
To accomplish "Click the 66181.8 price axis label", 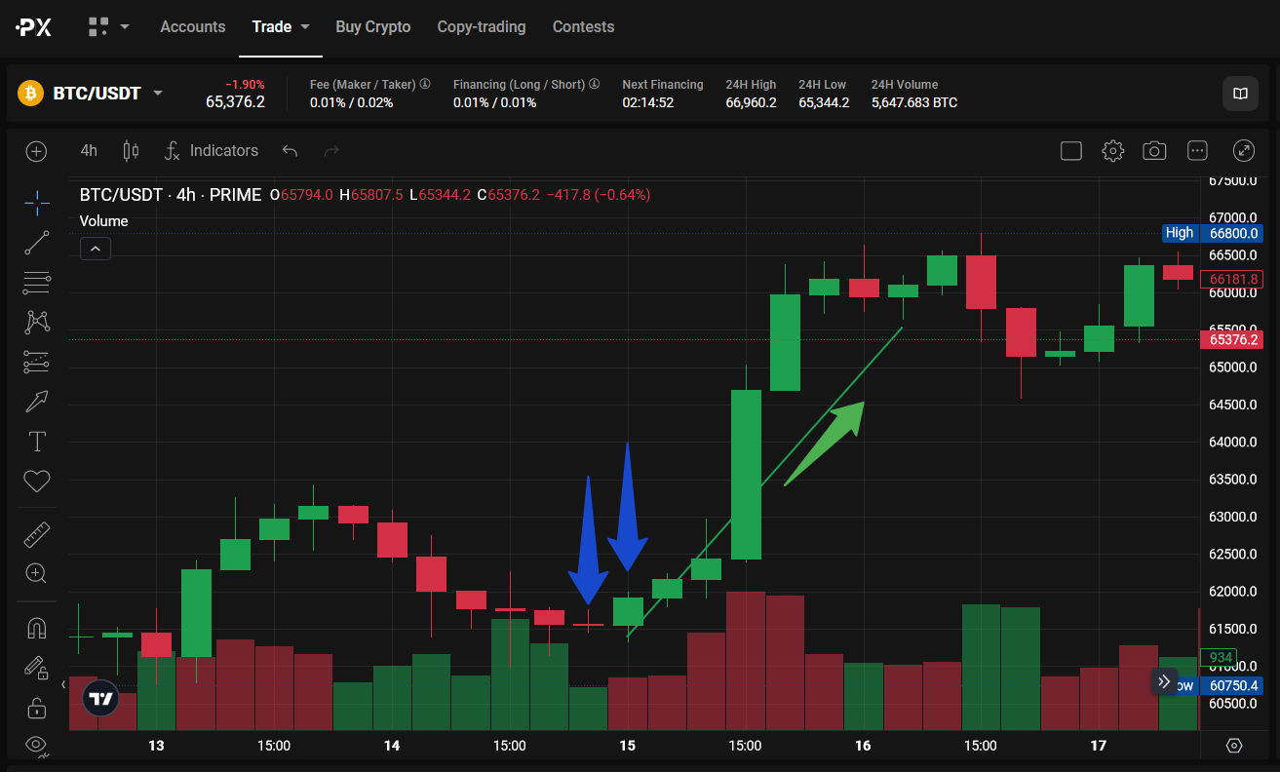I will 1233,279.
